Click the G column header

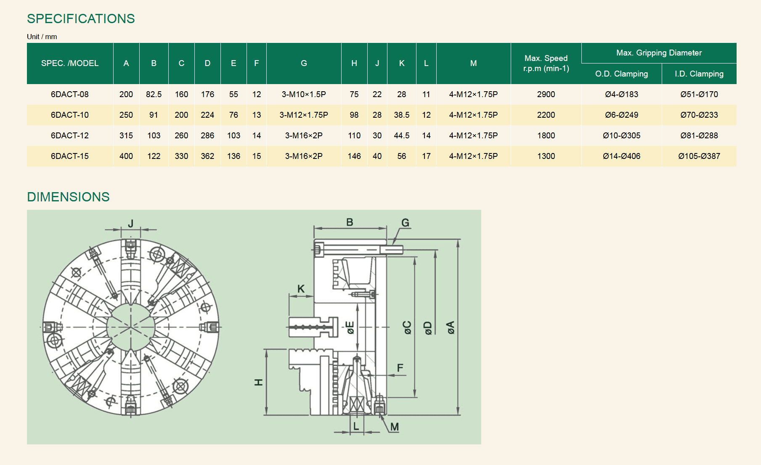click(x=304, y=63)
